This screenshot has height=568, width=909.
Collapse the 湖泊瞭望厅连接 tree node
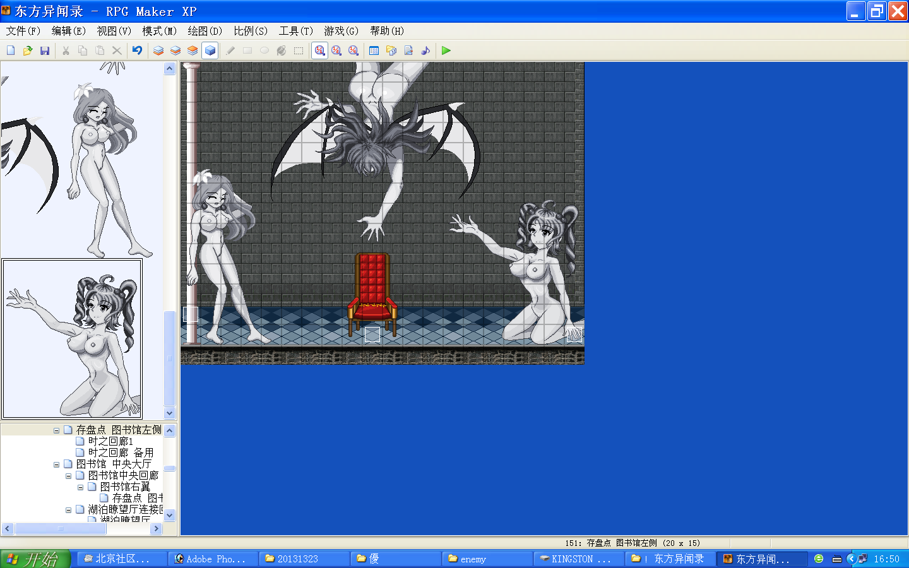click(68, 510)
